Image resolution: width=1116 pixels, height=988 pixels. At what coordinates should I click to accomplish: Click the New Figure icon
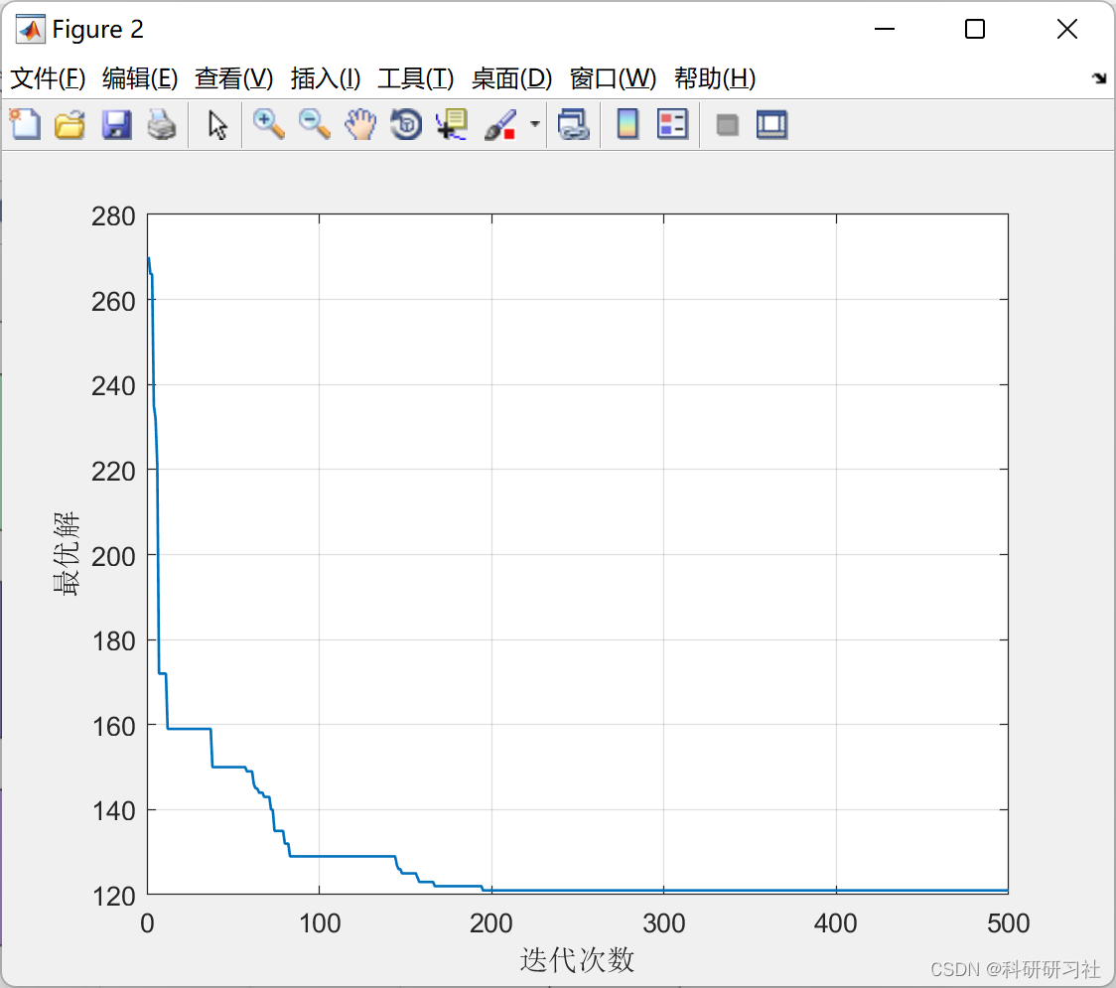[x=25, y=124]
